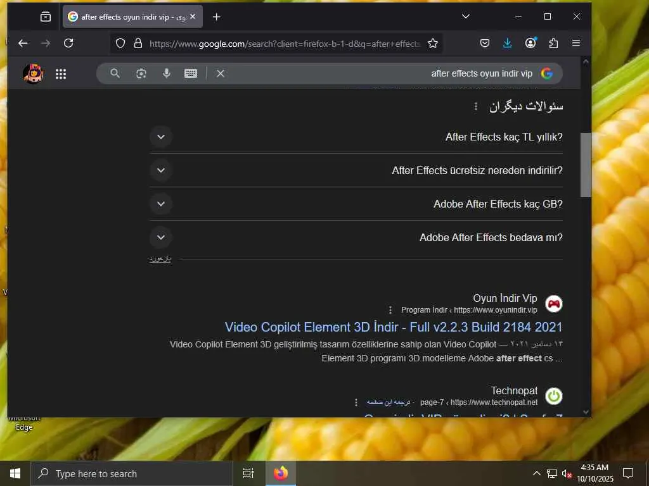The image size is (649, 486).
Task: Open more options for oyunindir.vip result
Action: click(390, 310)
